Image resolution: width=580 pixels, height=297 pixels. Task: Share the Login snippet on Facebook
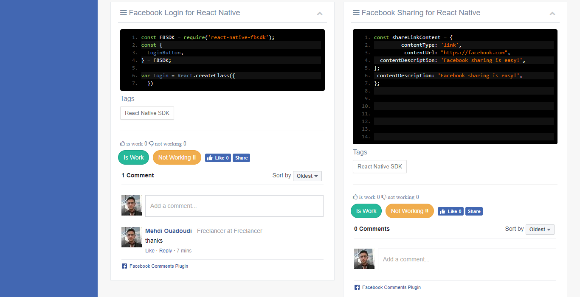click(241, 158)
